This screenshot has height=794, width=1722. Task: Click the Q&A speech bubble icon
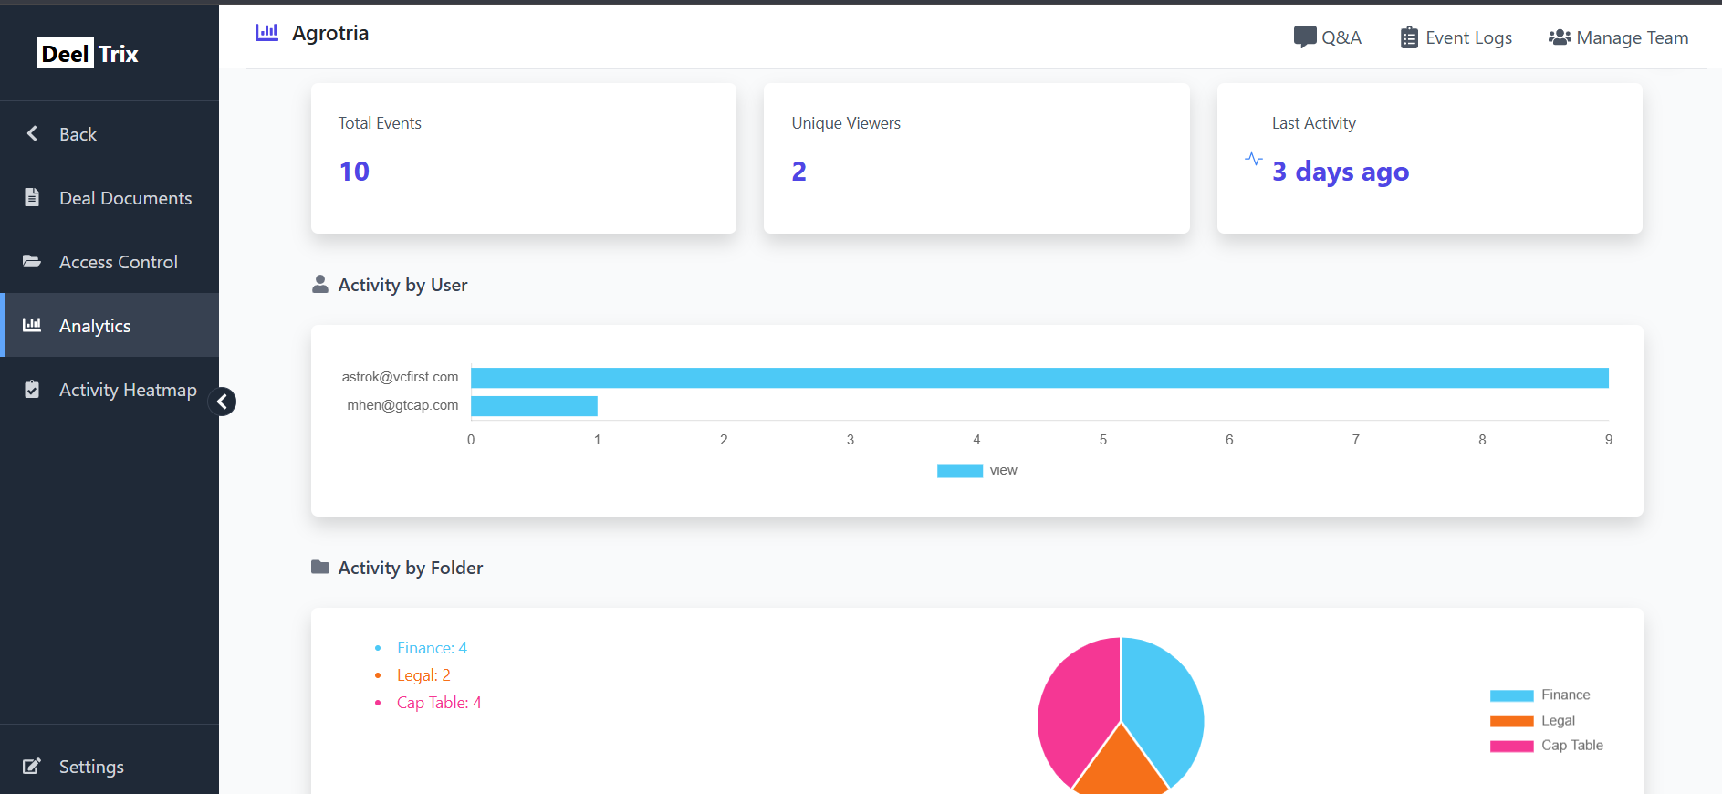pos(1305,37)
